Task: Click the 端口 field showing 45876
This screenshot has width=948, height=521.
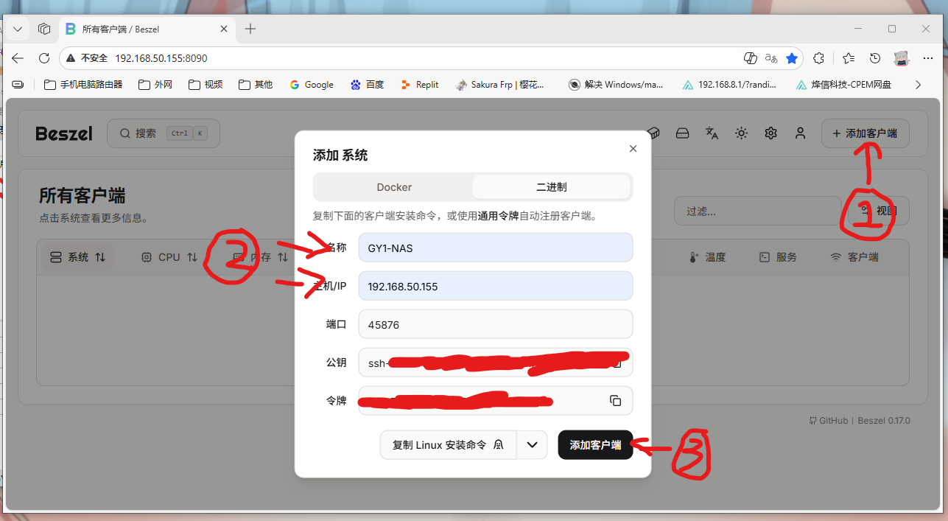Action: (x=496, y=324)
